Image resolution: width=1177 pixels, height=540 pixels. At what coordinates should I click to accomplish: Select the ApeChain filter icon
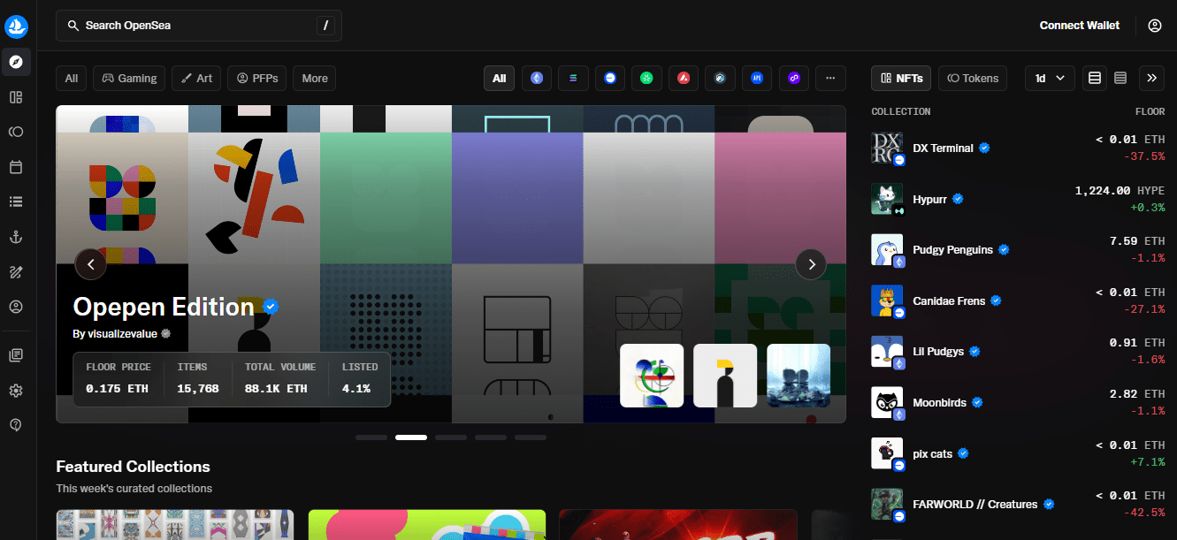(757, 79)
